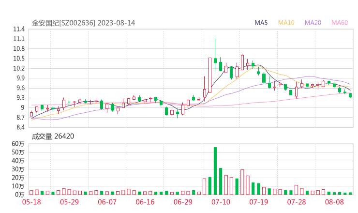The width and height of the screenshot is (358, 213).
Task: Click the 30万 volume axis label
Action: (x=18, y=169)
